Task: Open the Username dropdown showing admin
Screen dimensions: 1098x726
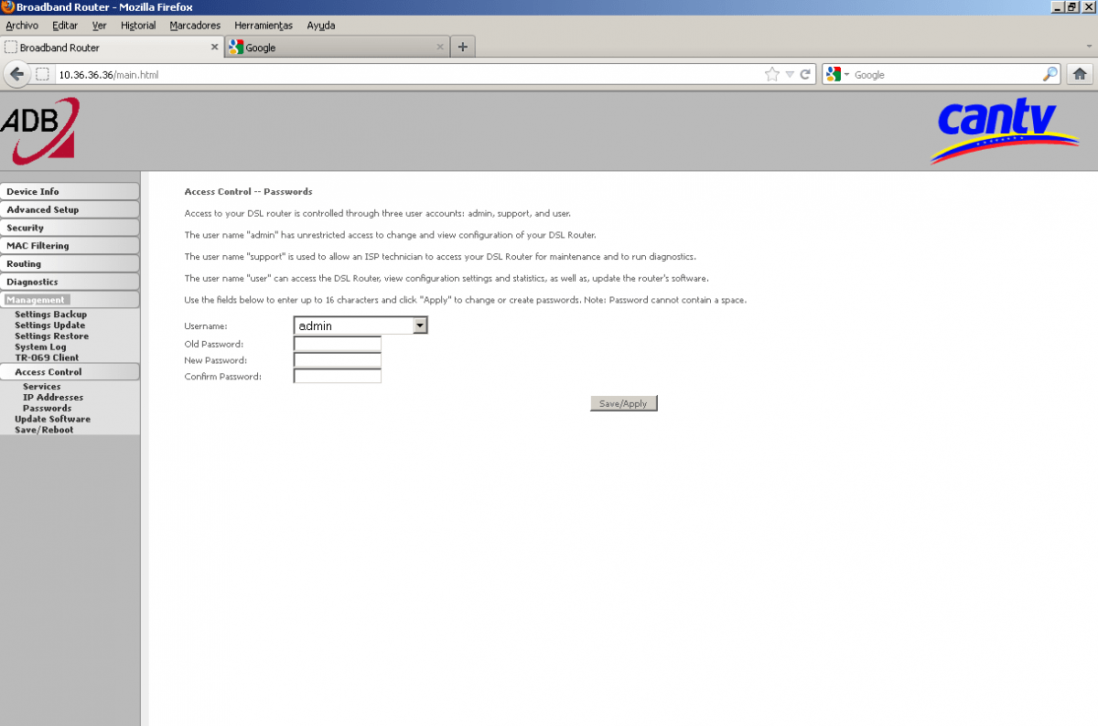Action: (361, 326)
